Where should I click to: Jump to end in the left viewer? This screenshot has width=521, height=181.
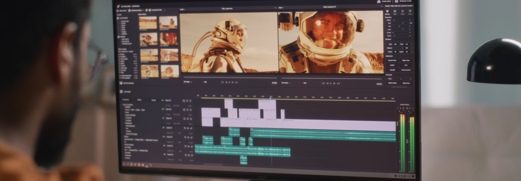237,82
